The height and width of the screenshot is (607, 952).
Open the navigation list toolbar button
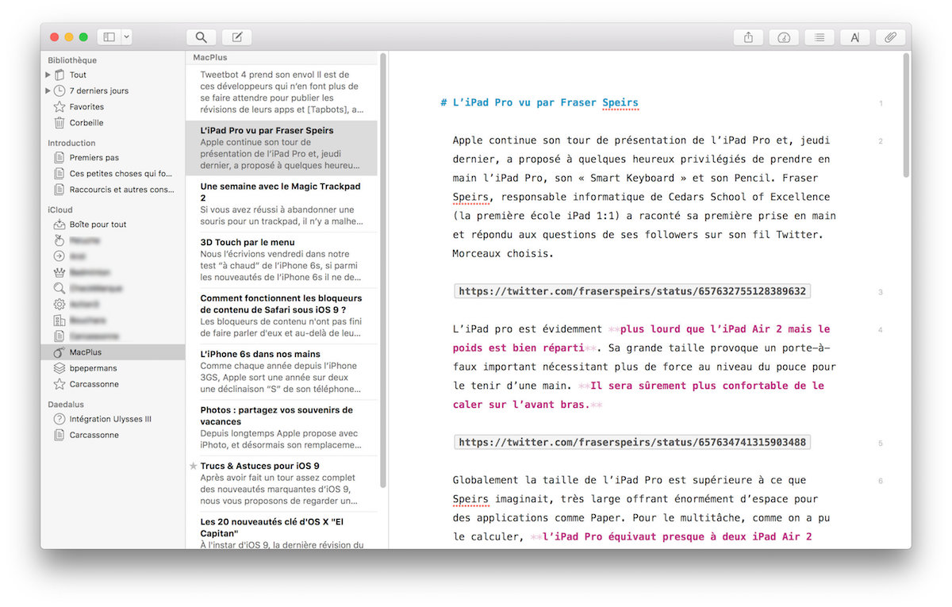click(x=820, y=37)
